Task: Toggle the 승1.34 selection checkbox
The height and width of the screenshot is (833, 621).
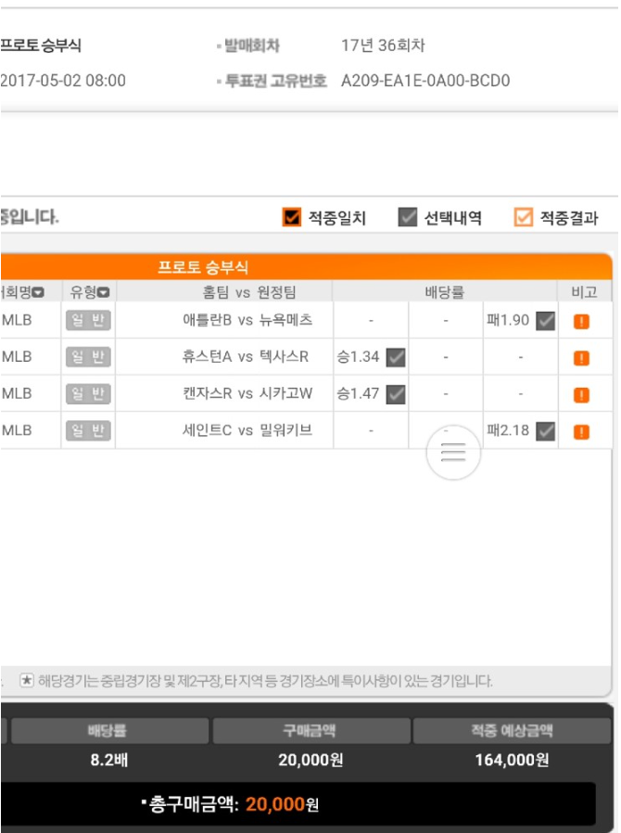Action: [396, 357]
